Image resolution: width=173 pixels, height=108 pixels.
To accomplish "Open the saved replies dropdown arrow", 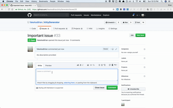I will [x=116, y=65].
